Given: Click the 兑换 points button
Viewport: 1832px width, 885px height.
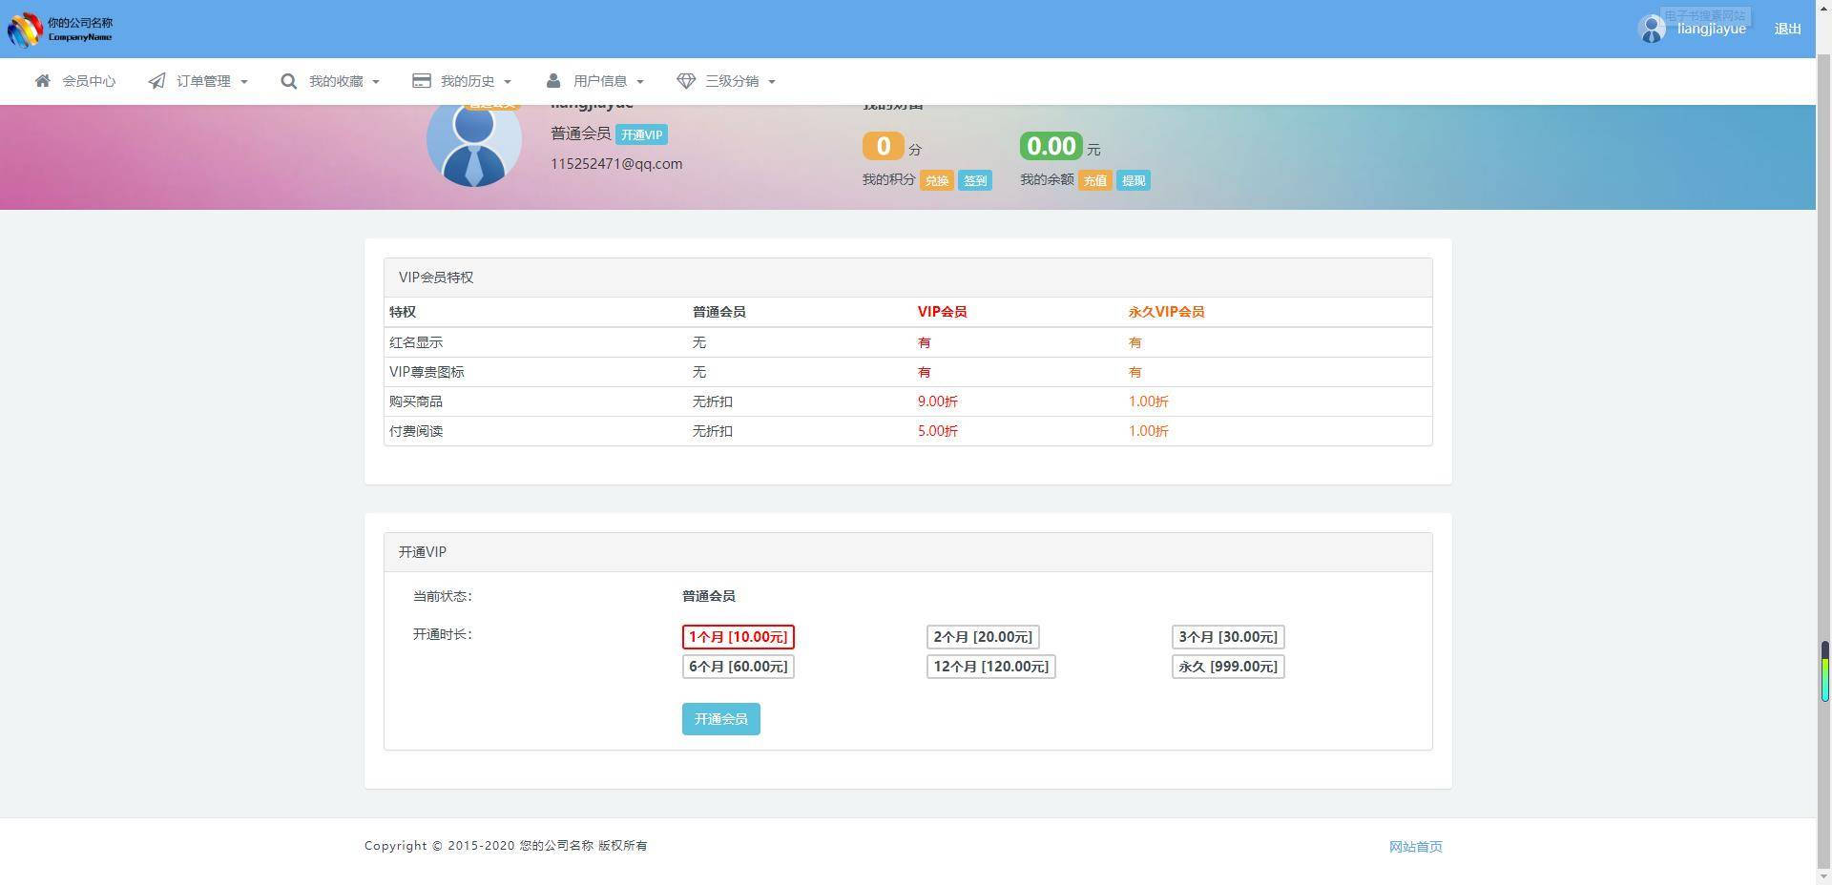Looking at the screenshot, I should 937,180.
